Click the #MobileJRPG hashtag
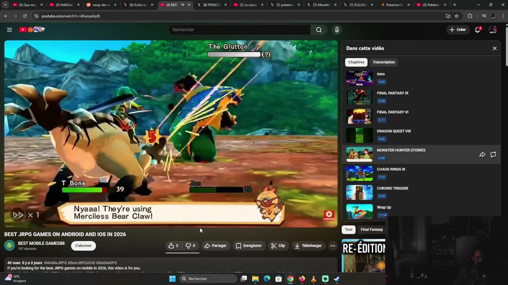 [55, 263]
